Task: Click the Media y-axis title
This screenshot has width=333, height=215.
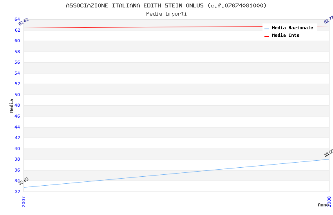Action: click(x=11, y=106)
